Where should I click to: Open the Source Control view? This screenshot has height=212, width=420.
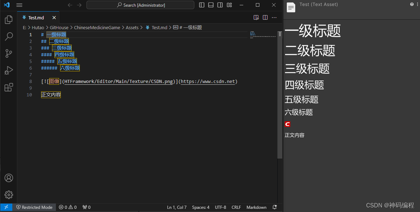(8, 53)
